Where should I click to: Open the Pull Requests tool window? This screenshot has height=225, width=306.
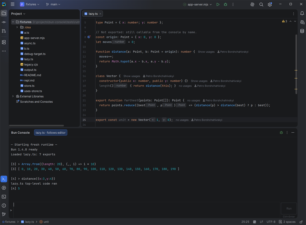(x=4, y=31)
